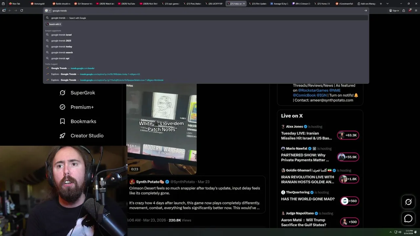
Task: Join Alex Jones live +63.3K pill
Action: pos(348,135)
